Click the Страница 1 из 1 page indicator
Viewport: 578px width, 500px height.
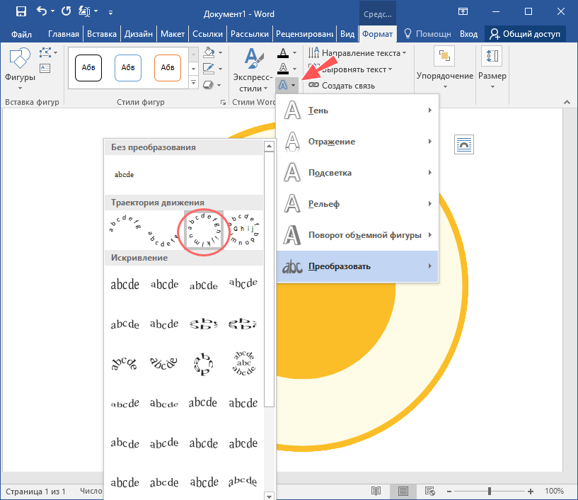pos(35,492)
